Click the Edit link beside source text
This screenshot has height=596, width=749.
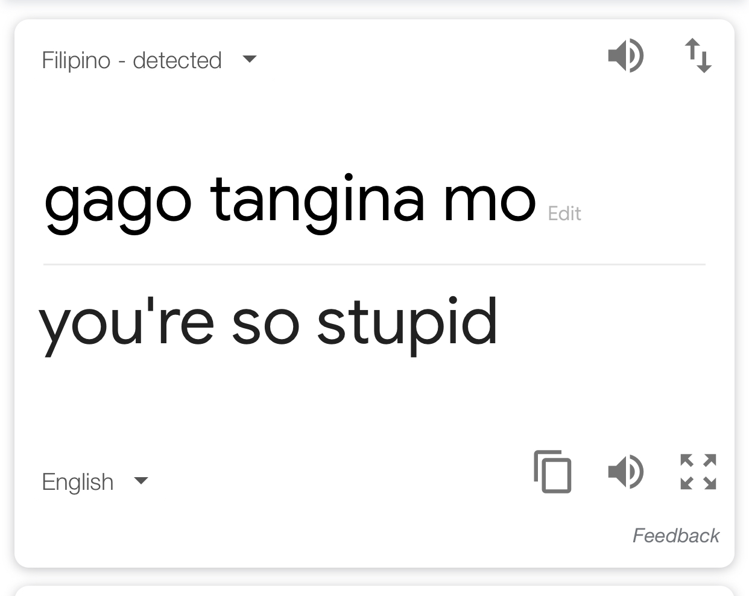pos(564,214)
